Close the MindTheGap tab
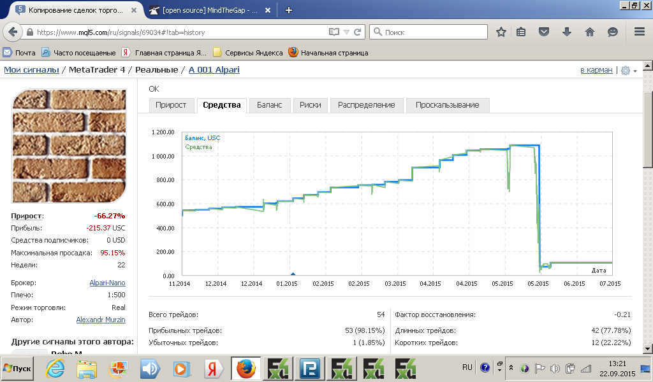 point(268,10)
